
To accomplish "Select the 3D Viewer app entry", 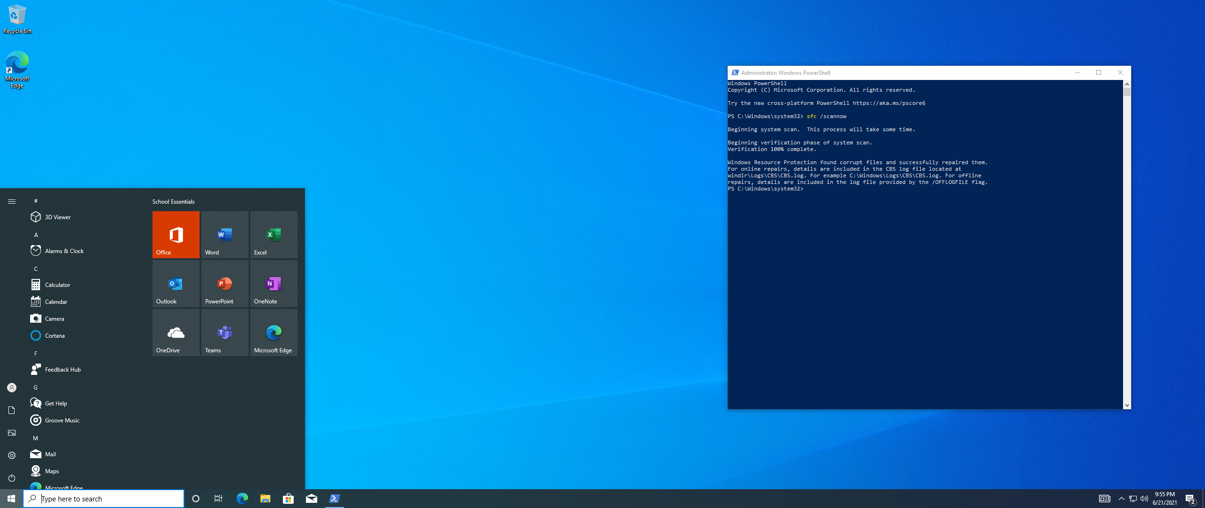I will (57, 216).
